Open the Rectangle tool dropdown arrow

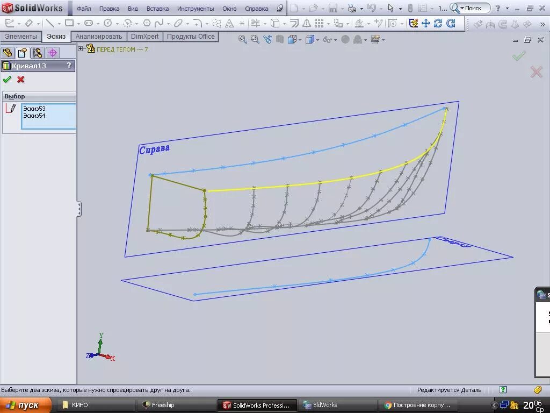(78, 24)
